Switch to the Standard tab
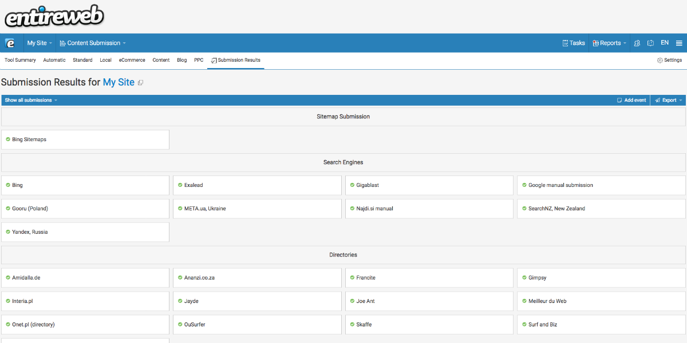The image size is (687, 343). click(x=82, y=60)
